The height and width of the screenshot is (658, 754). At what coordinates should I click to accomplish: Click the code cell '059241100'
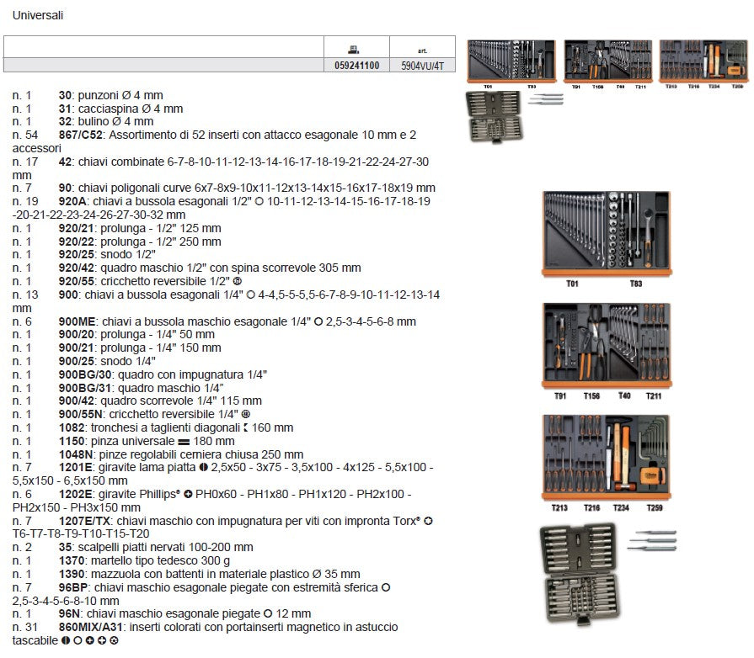click(x=357, y=66)
